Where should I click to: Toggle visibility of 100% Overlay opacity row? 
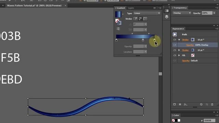click(x=175, y=45)
